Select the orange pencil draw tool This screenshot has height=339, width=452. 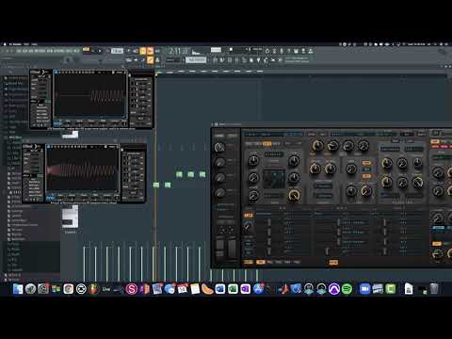[150, 59]
